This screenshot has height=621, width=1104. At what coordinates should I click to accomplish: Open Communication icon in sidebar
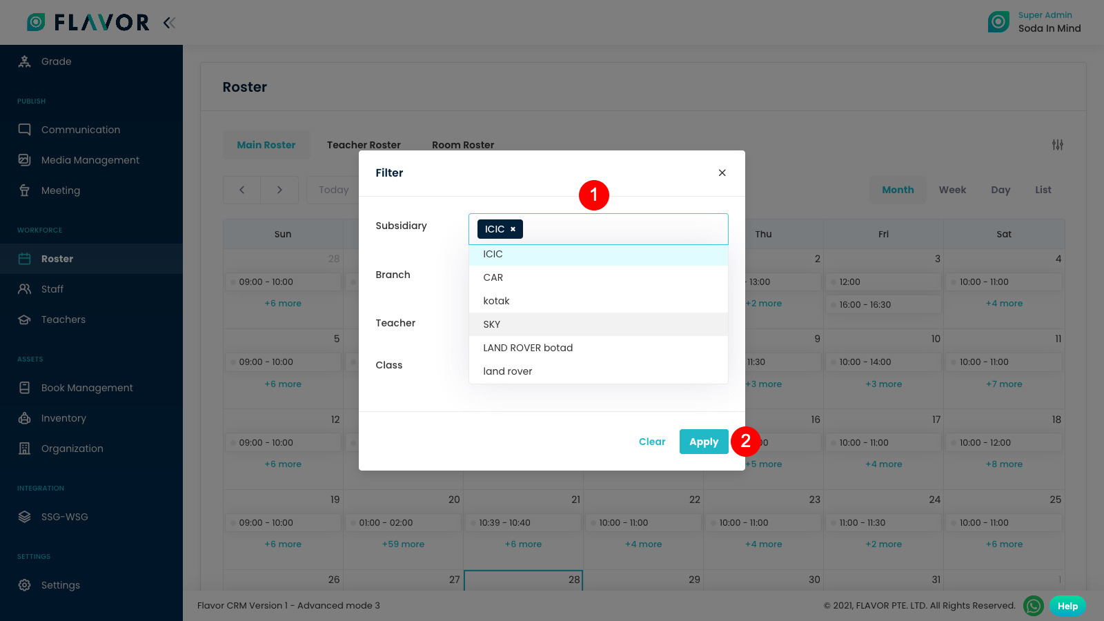[x=25, y=130]
